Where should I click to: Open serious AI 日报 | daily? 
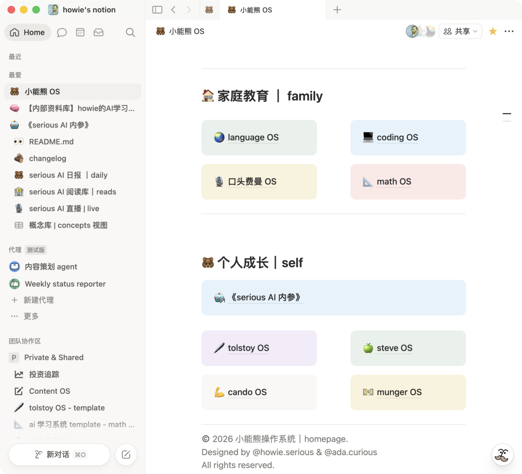pos(72,175)
